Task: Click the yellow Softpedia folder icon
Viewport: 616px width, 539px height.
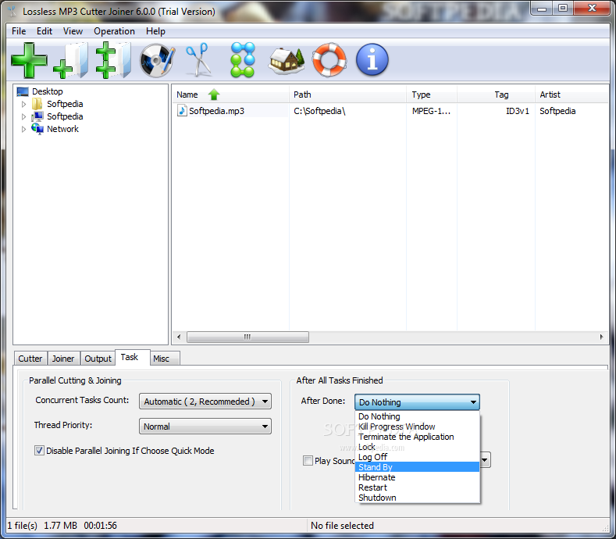Action: click(x=37, y=104)
